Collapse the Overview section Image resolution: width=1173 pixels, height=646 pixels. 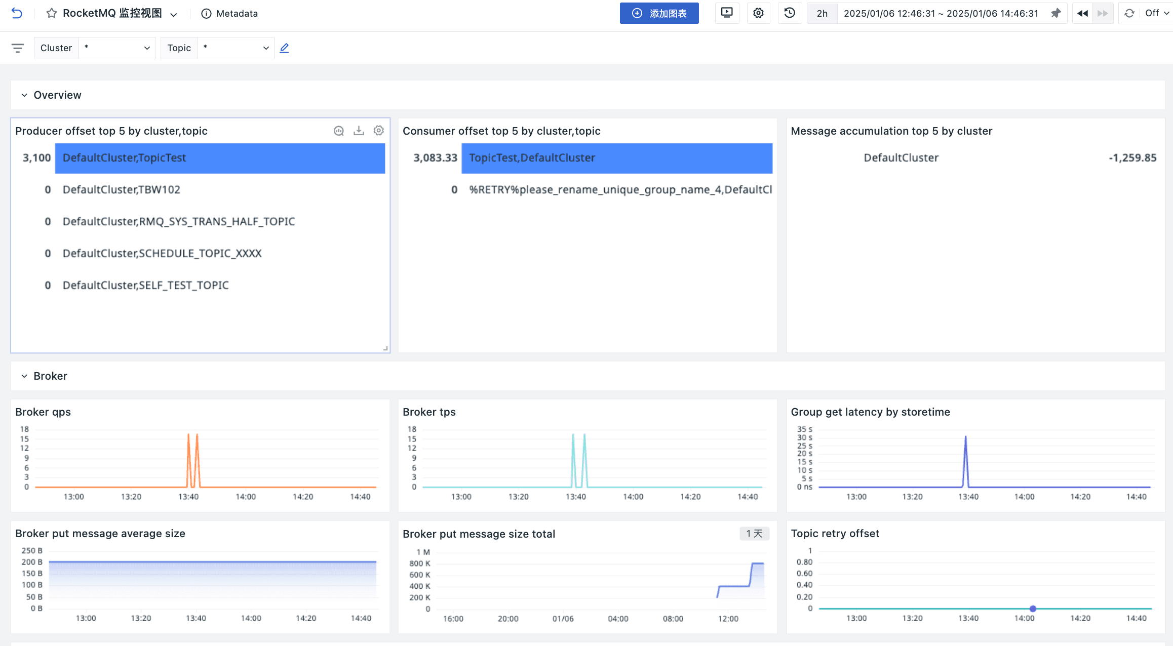click(23, 95)
